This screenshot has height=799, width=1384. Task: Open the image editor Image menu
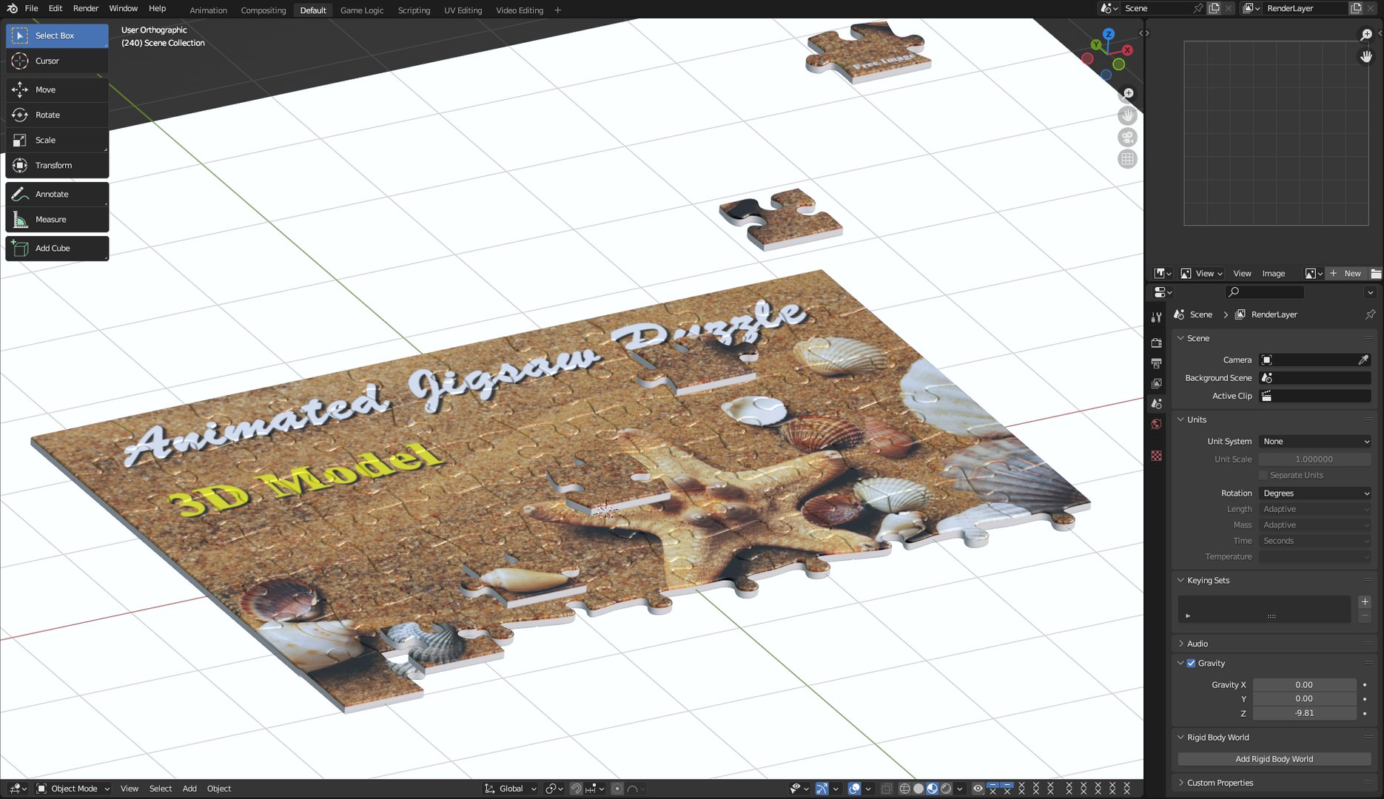tap(1273, 274)
